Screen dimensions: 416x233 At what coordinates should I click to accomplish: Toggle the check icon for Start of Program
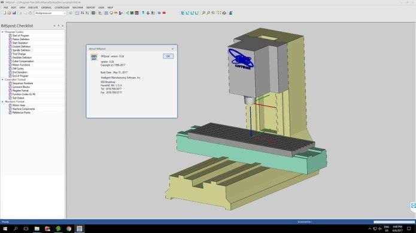tap(10, 35)
